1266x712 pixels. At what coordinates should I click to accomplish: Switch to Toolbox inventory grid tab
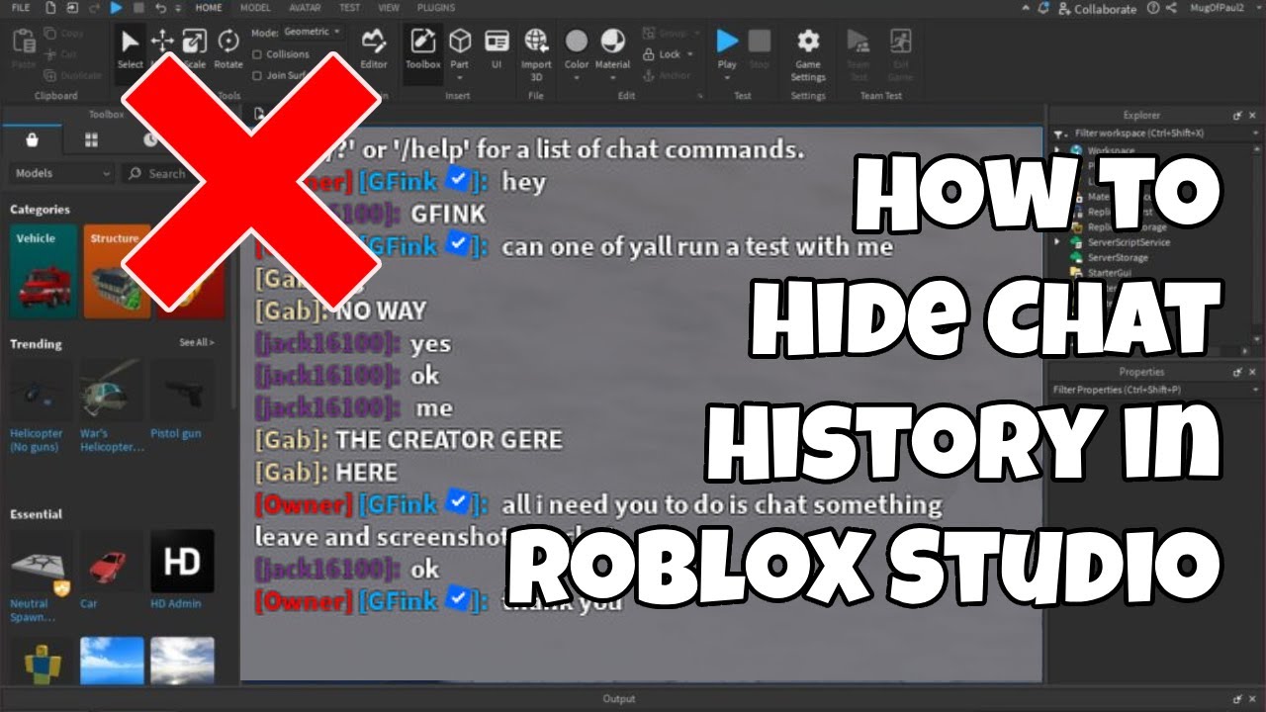point(91,140)
